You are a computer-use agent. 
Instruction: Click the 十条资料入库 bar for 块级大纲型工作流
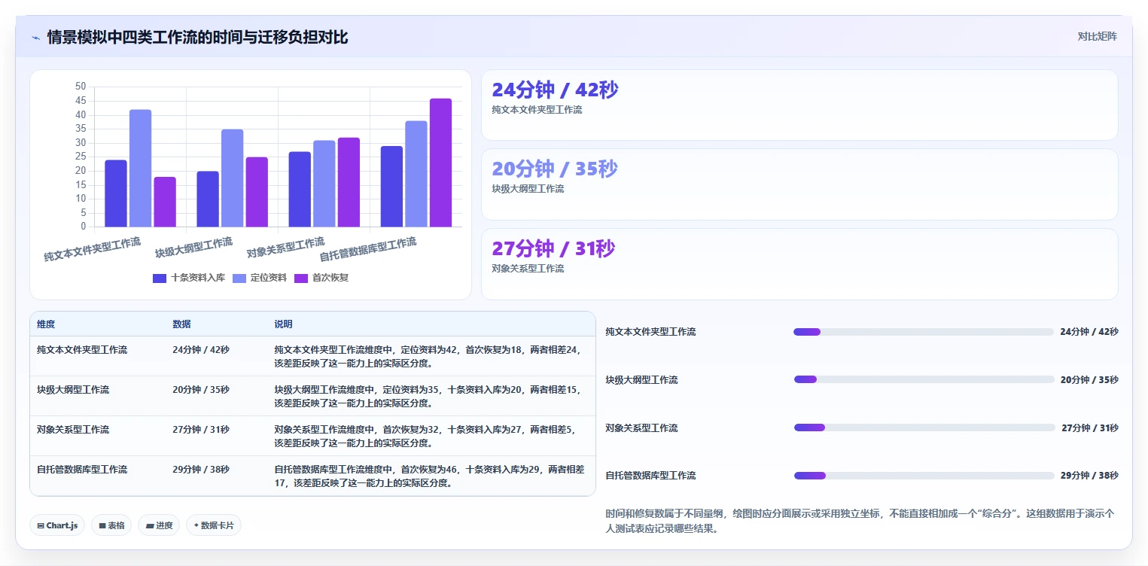point(208,199)
